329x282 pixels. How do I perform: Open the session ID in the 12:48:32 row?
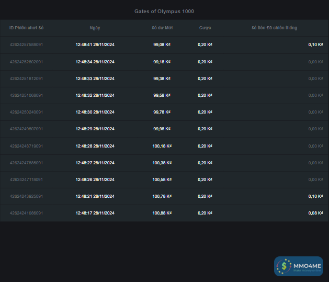click(x=26, y=95)
